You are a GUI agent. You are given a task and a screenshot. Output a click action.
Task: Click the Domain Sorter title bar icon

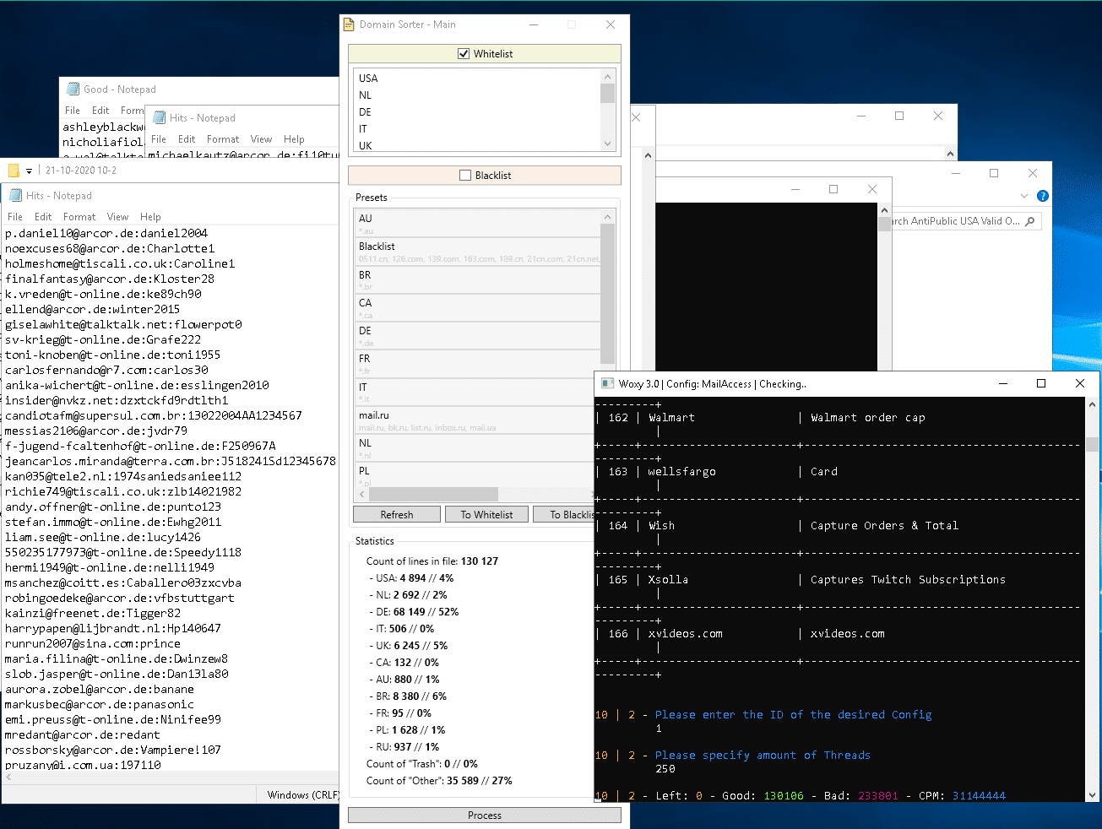coord(349,24)
